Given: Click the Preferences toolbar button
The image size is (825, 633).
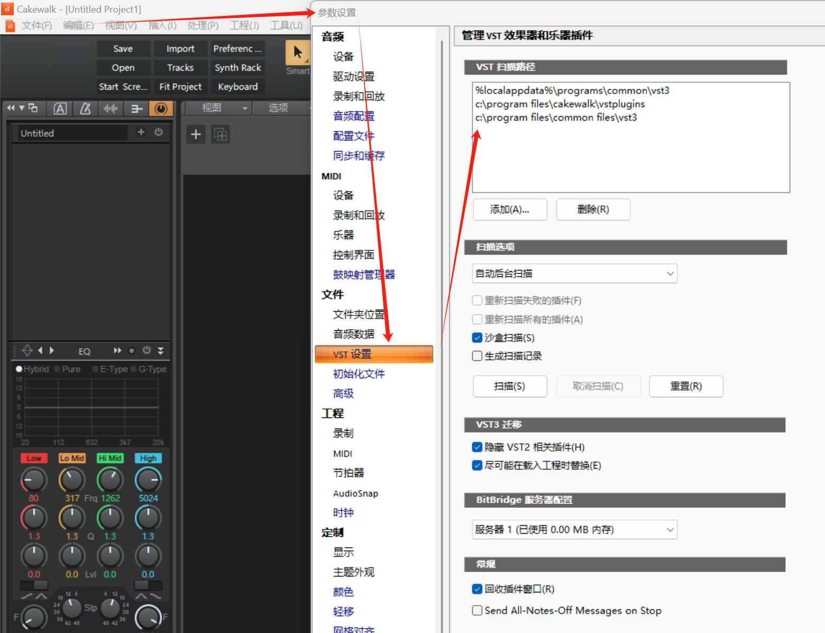Looking at the screenshot, I should click(x=237, y=49).
